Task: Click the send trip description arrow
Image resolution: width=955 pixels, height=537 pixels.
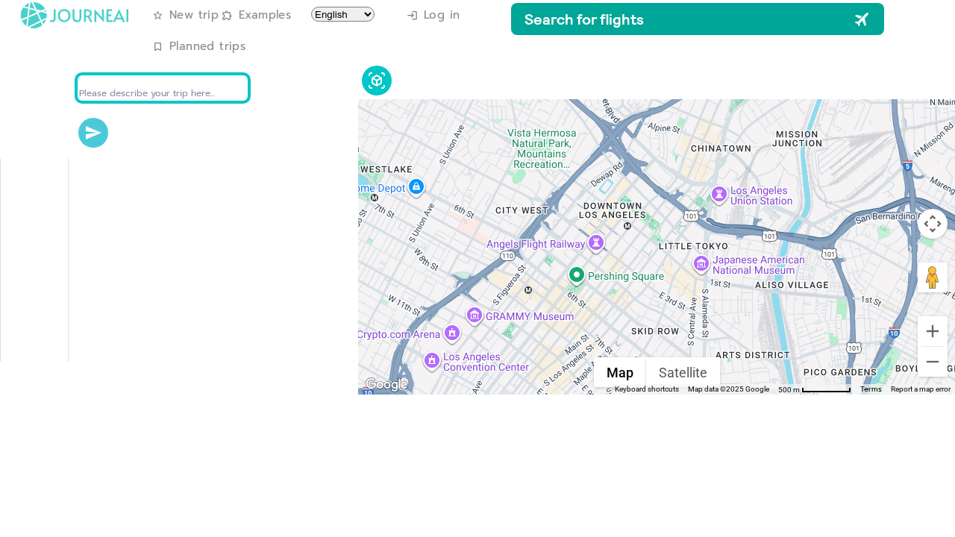Action: (93, 132)
